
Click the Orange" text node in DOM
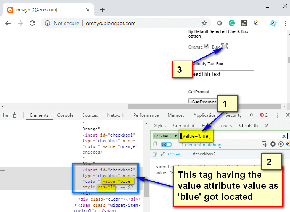click(x=91, y=129)
